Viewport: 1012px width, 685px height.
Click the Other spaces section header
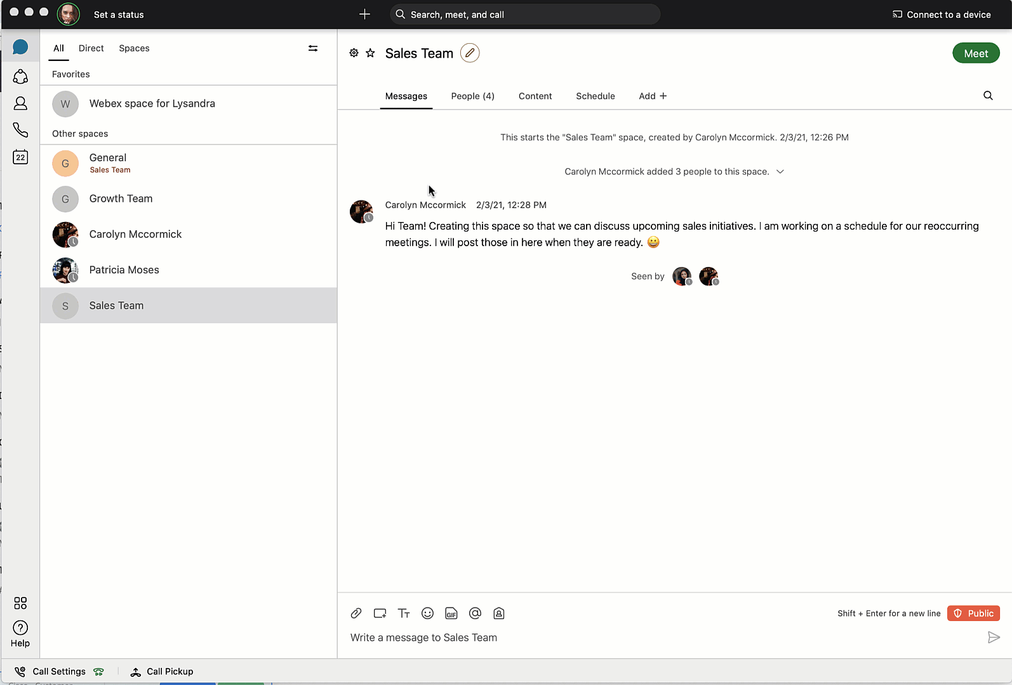[80, 134]
